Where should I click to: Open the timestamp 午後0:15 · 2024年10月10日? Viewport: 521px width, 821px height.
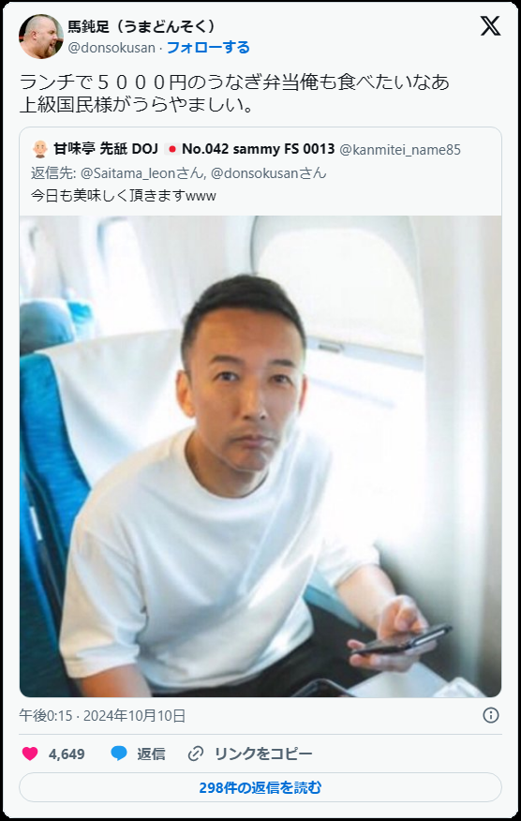(102, 716)
